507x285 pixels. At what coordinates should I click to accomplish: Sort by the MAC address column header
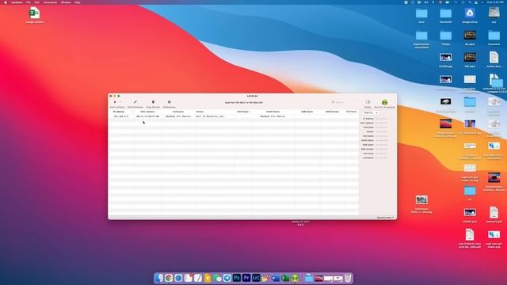click(x=147, y=112)
